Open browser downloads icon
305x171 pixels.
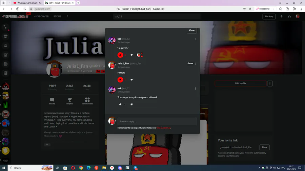(301, 9)
